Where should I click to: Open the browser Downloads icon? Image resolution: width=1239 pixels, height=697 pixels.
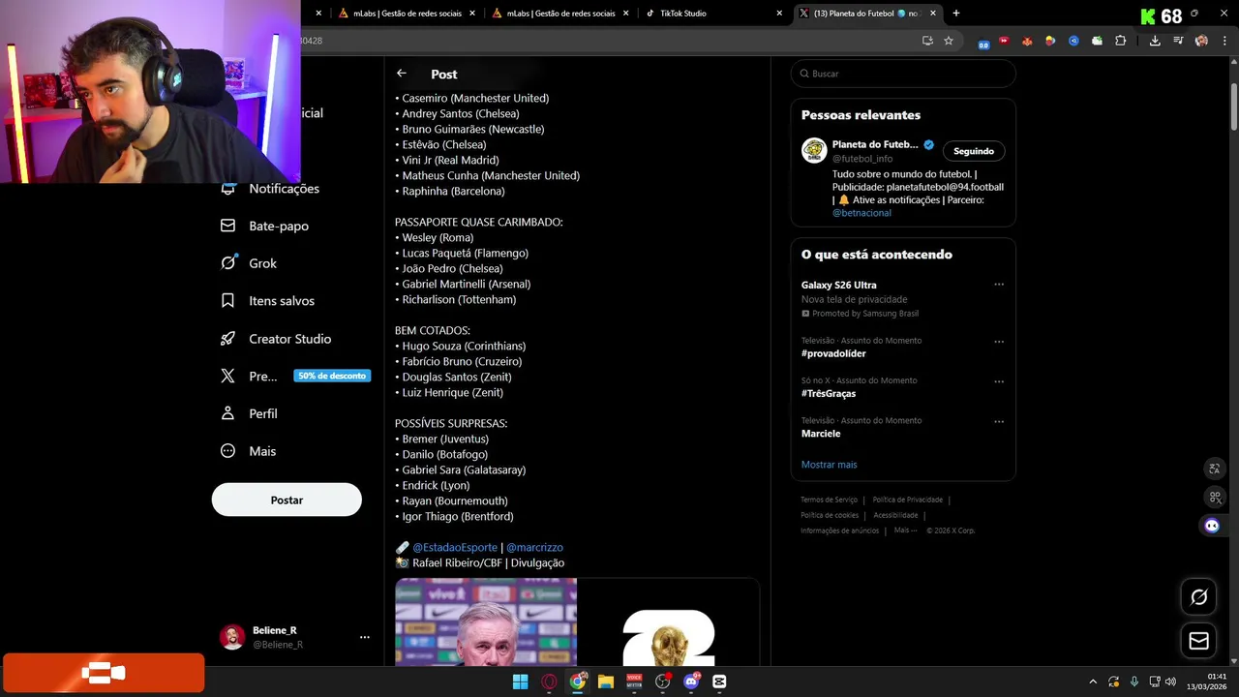(x=1155, y=41)
